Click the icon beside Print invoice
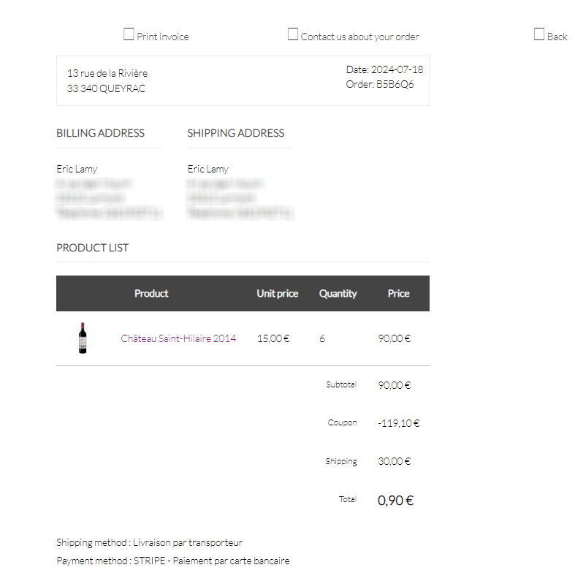Image resolution: width=575 pixels, height=573 pixels. (129, 34)
